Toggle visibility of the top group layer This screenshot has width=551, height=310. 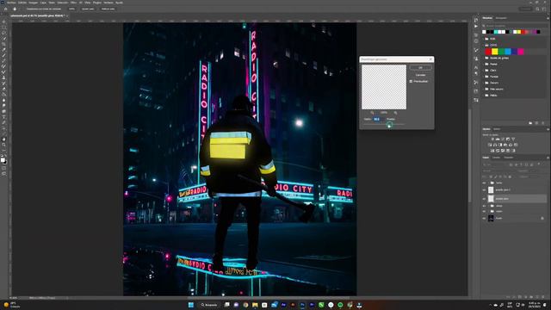coord(484,183)
